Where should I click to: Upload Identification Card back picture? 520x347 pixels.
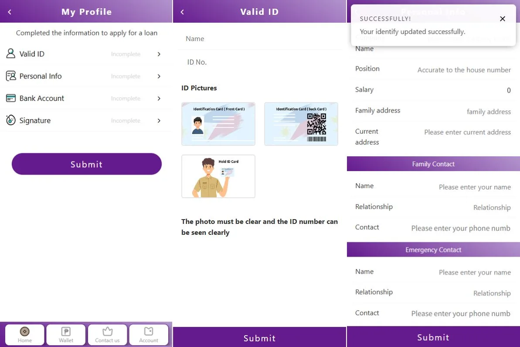[301, 124]
